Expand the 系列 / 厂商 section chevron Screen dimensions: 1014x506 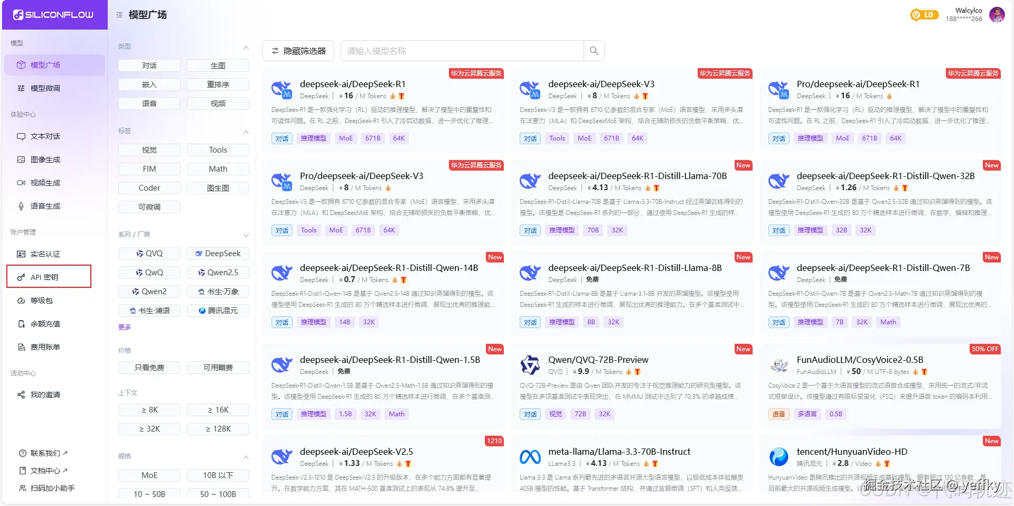246,235
